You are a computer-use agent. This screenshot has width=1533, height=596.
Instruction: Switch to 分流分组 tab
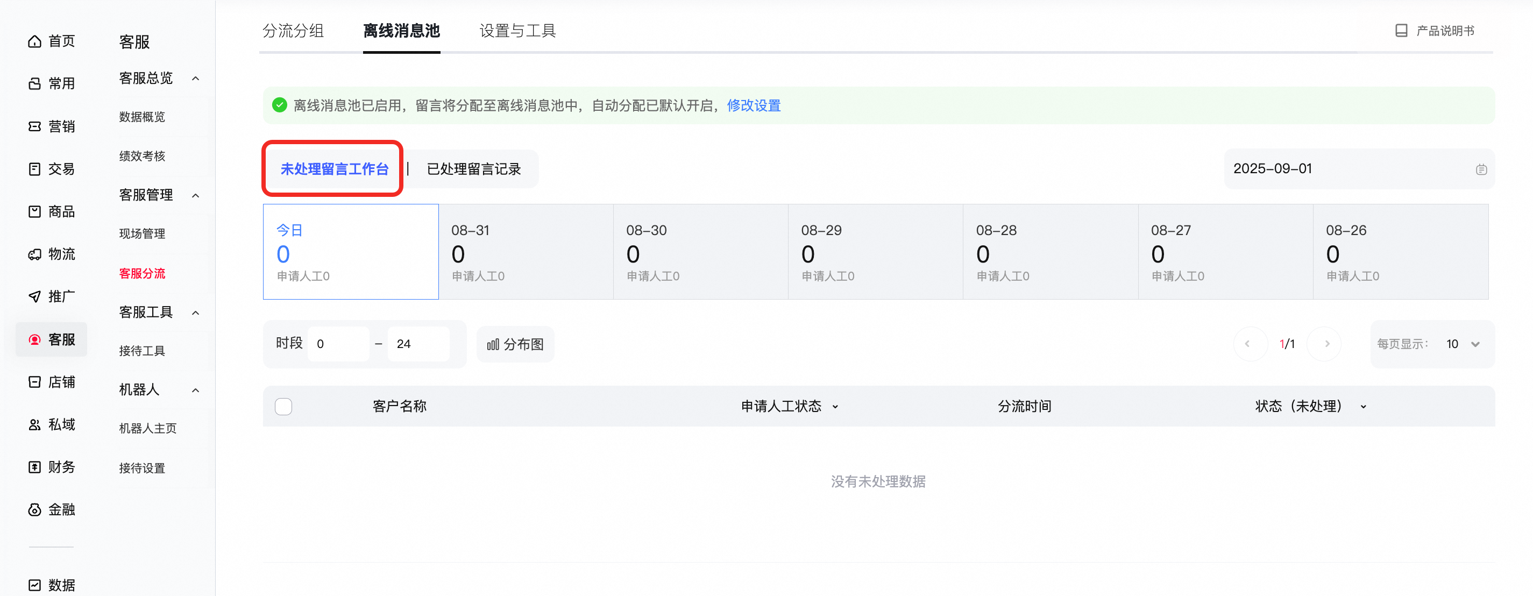(x=293, y=30)
